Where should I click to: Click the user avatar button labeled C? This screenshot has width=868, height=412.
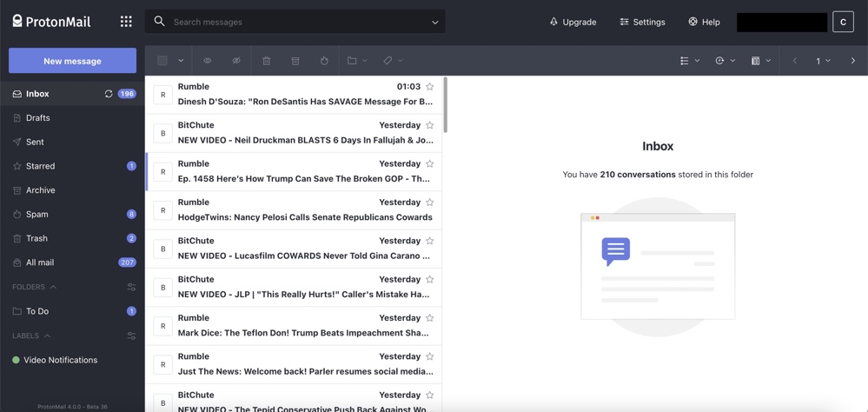tap(843, 22)
